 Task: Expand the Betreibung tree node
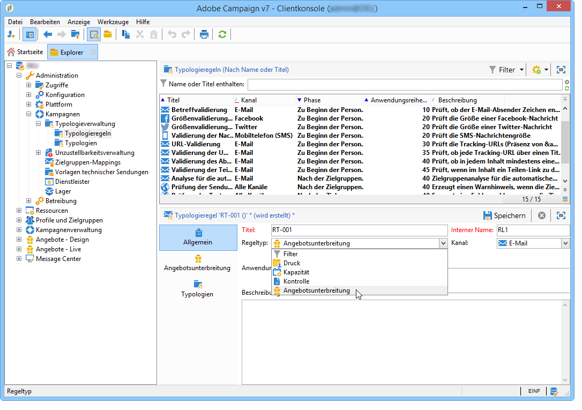28,201
